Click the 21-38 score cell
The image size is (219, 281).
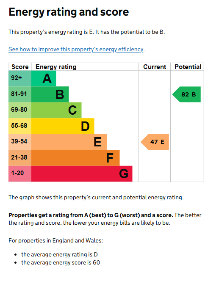point(20,158)
